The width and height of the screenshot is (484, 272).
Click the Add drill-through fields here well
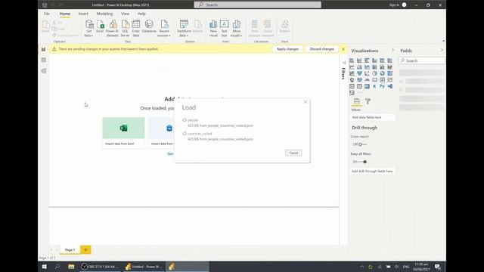[x=372, y=172]
